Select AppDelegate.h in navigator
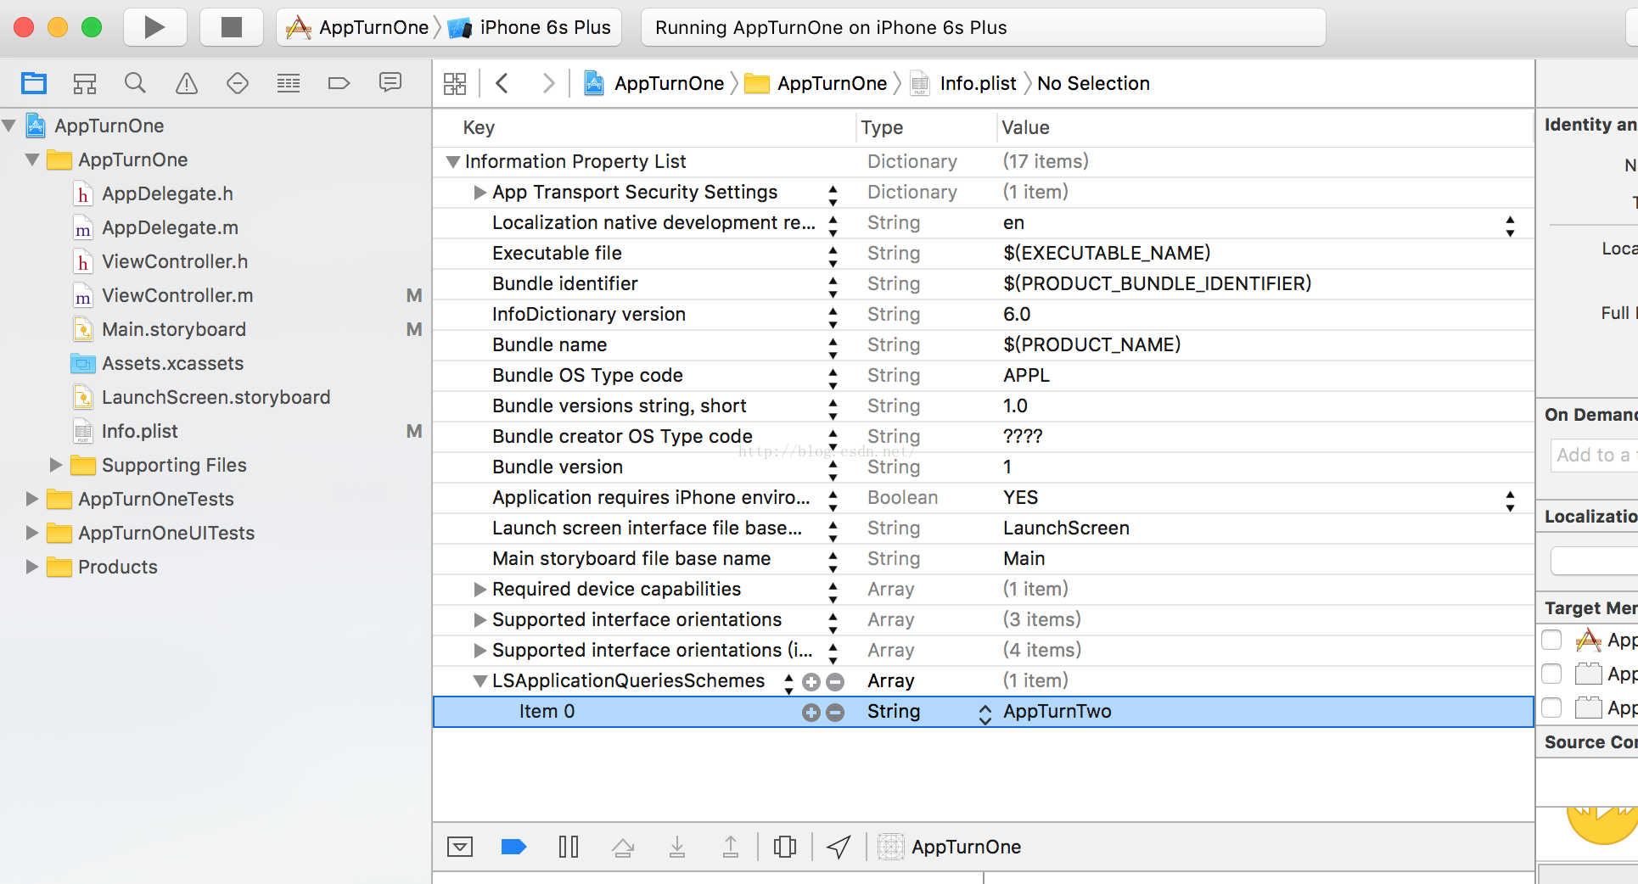The height and width of the screenshot is (884, 1638). tap(167, 193)
